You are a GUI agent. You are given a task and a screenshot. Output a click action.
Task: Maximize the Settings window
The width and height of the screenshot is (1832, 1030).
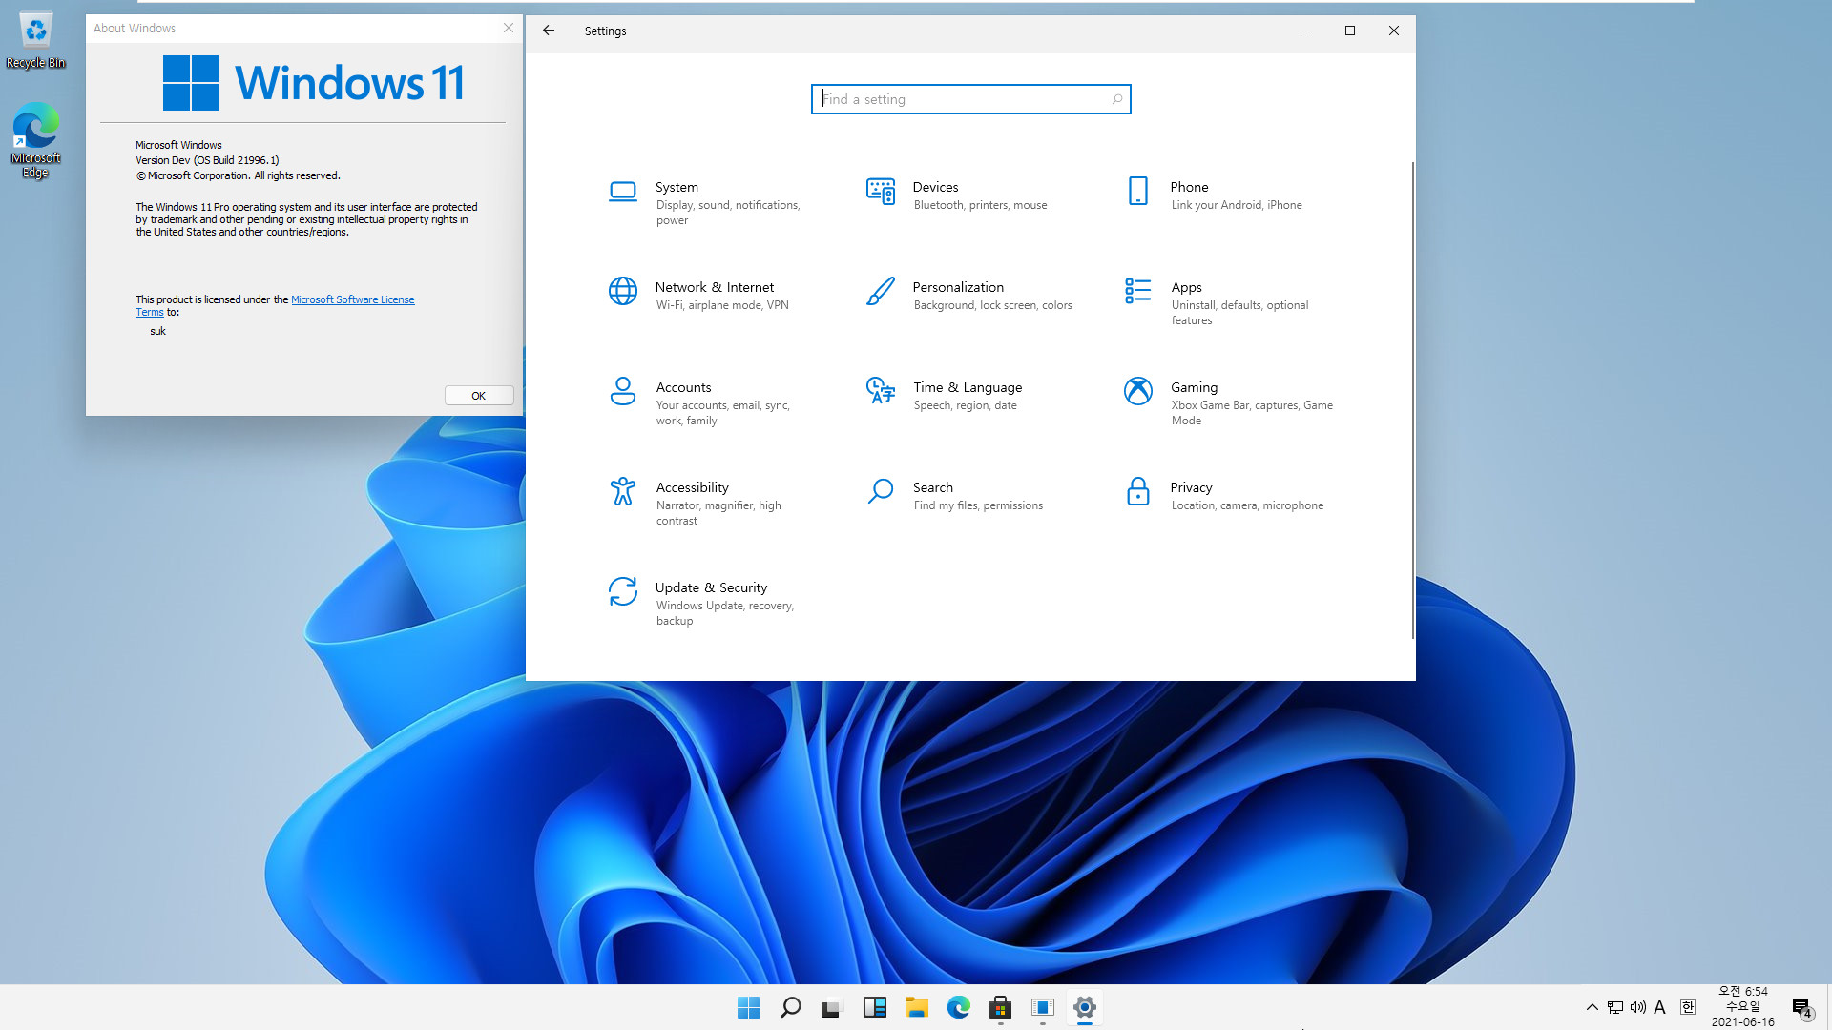coord(1350,31)
